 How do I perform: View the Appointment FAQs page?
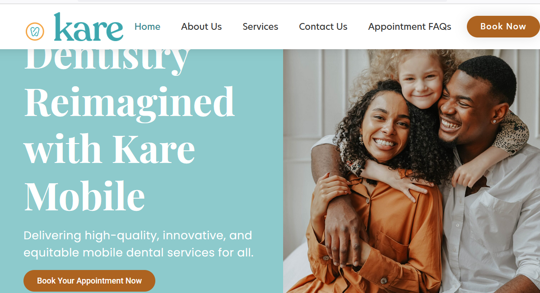pyautogui.click(x=410, y=27)
